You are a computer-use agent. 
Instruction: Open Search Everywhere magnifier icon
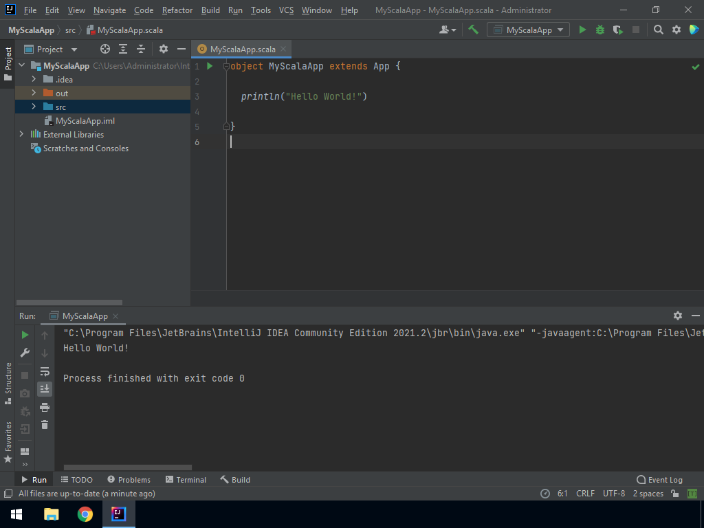click(659, 30)
